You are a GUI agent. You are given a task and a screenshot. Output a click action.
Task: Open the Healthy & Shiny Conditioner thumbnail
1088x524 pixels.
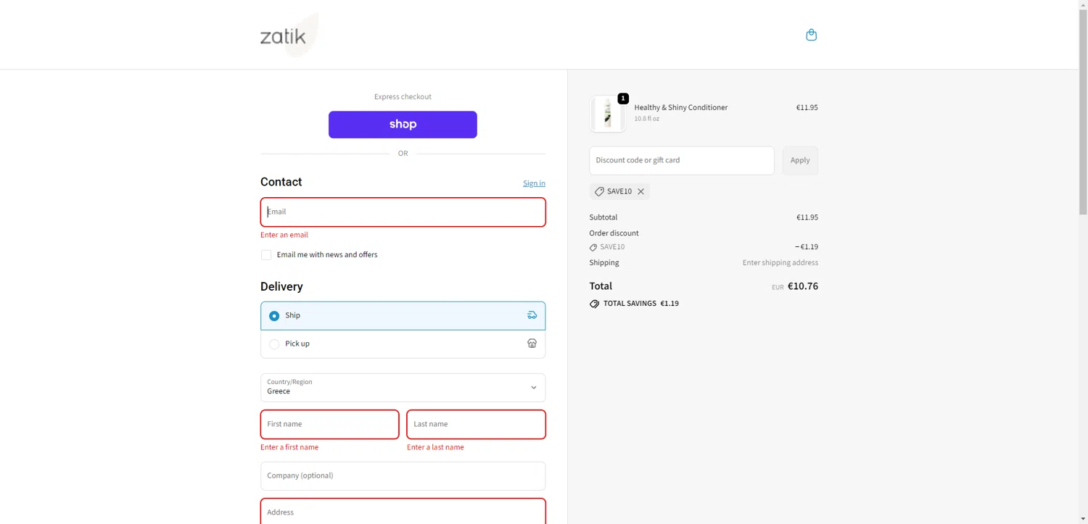607,114
